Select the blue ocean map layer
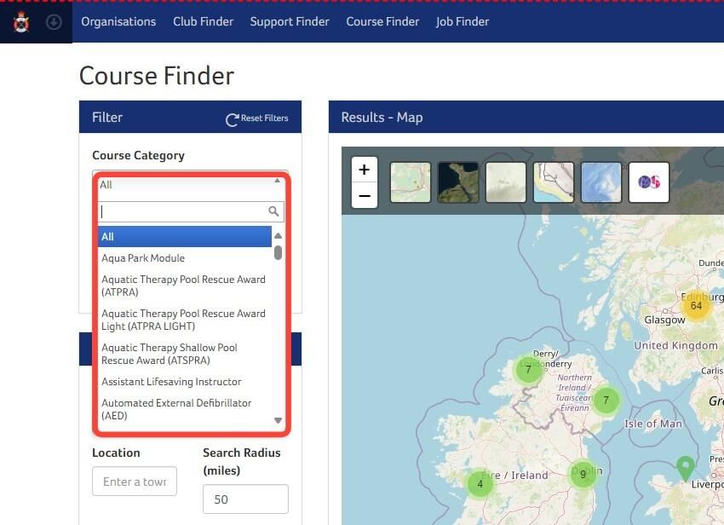Viewport: 724px width, 525px height. tap(601, 182)
